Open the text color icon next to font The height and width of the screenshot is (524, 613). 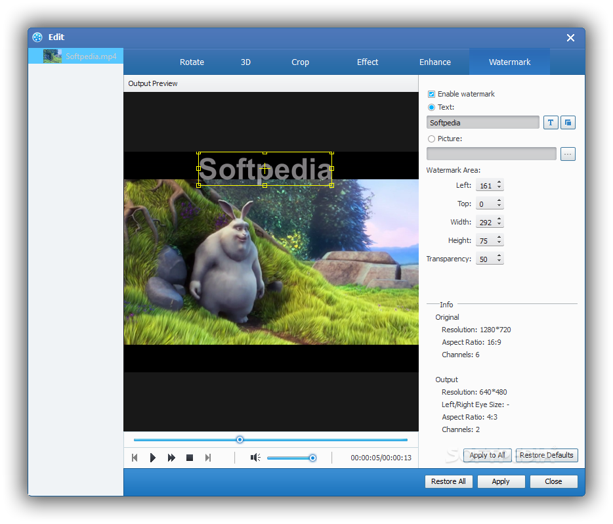(568, 122)
